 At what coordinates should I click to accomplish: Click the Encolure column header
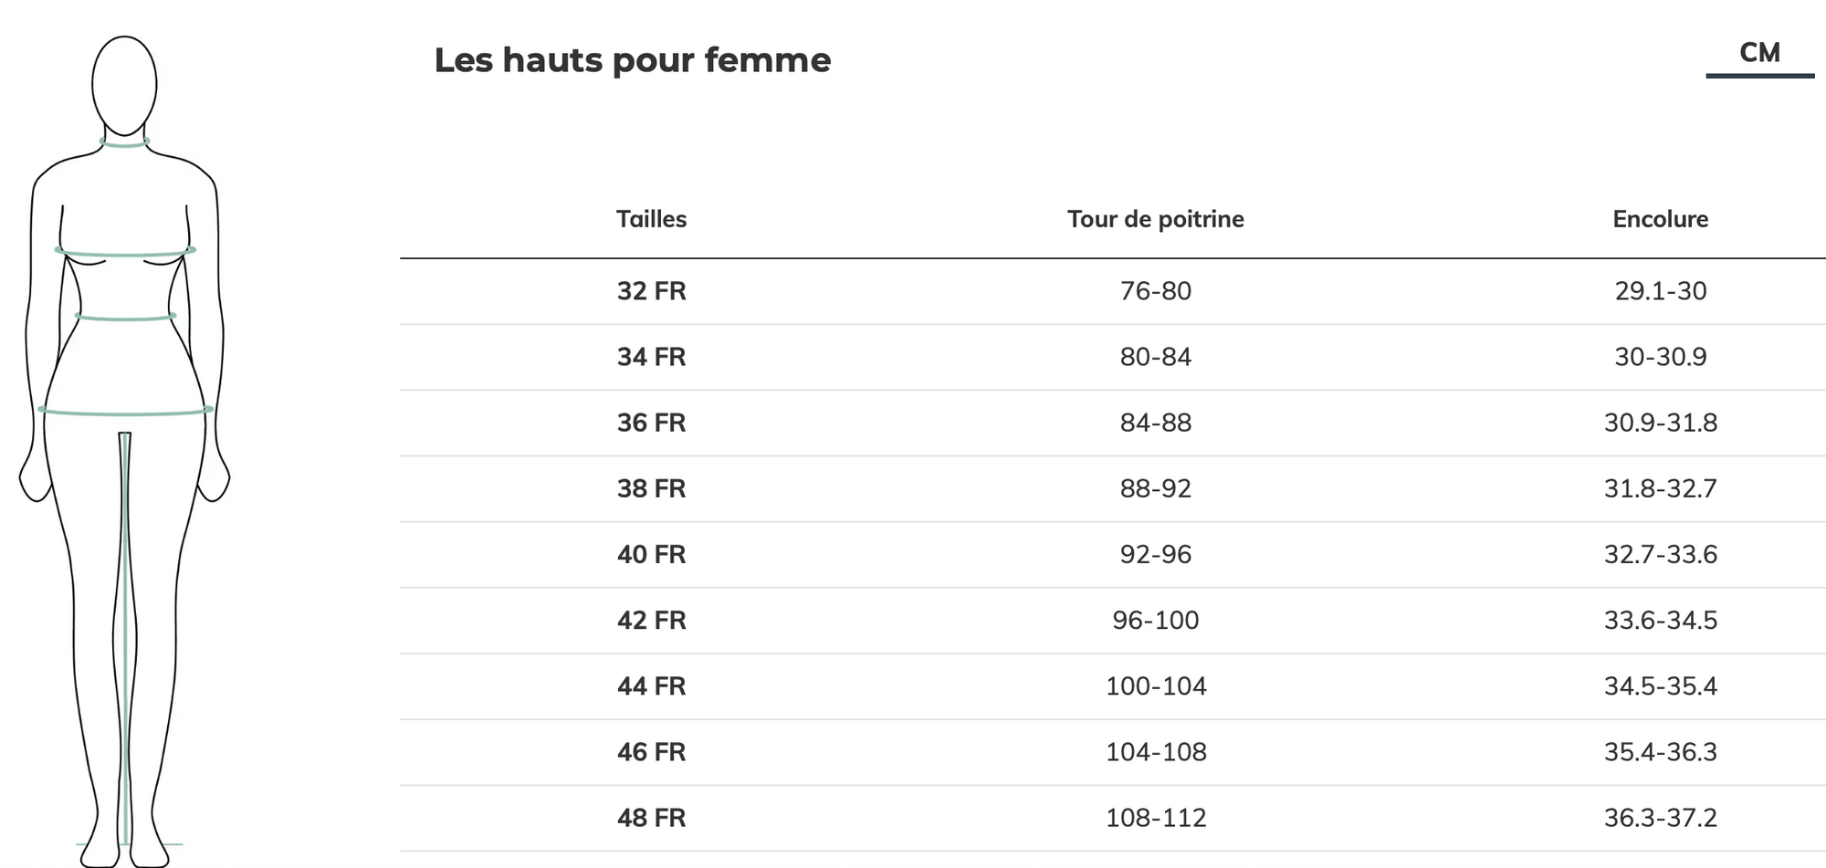click(1660, 219)
